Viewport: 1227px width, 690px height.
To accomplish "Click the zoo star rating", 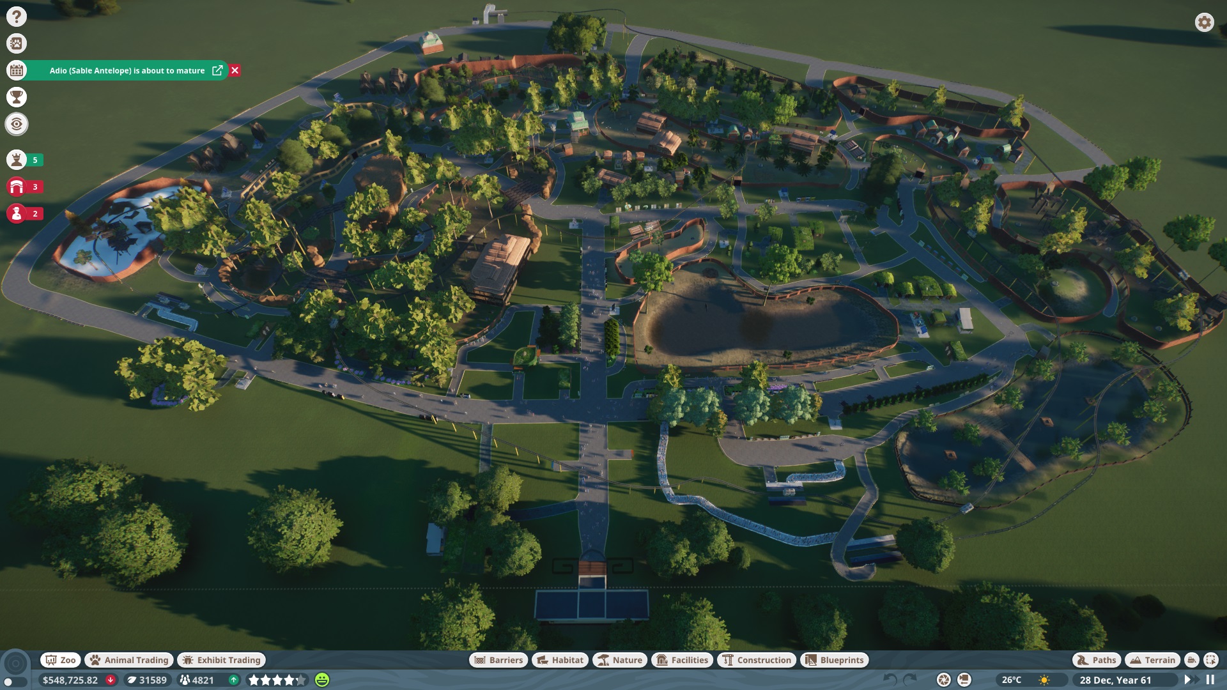I will click(277, 680).
